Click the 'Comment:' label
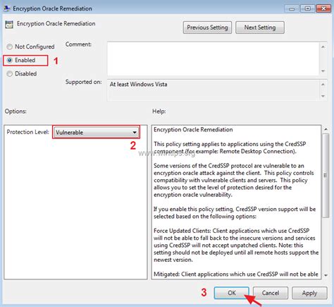The height and width of the screenshot is (307, 334). point(78,44)
